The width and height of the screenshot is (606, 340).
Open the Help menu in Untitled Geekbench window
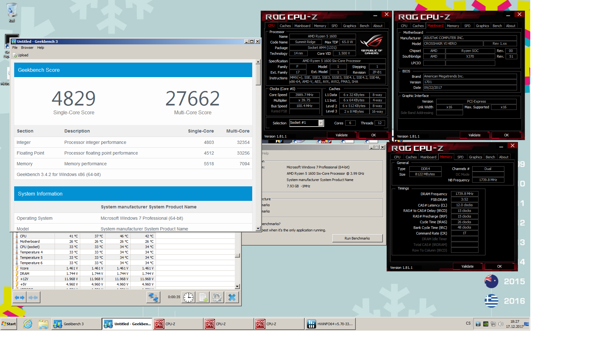[40, 48]
